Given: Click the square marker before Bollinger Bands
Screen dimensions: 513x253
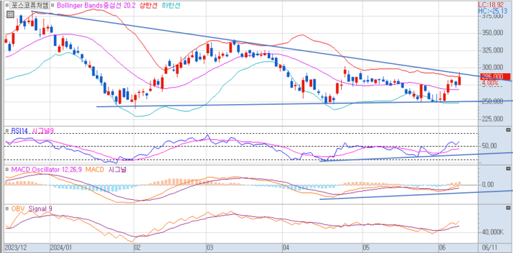Looking at the screenshot, I should click(53, 6).
